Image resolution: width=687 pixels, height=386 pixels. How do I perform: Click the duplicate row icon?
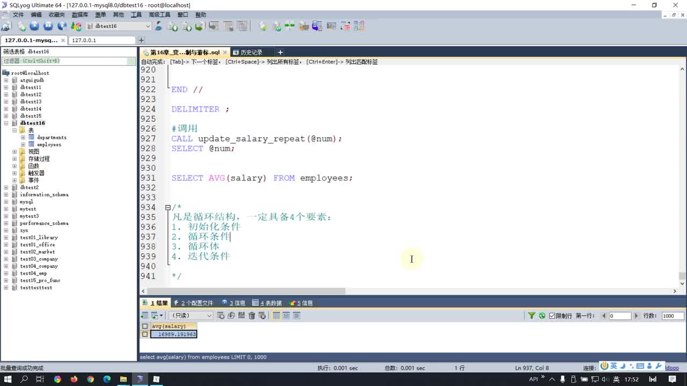tap(231, 316)
